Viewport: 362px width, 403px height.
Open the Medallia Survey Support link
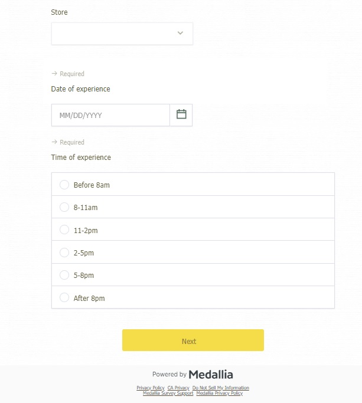coord(168,393)
